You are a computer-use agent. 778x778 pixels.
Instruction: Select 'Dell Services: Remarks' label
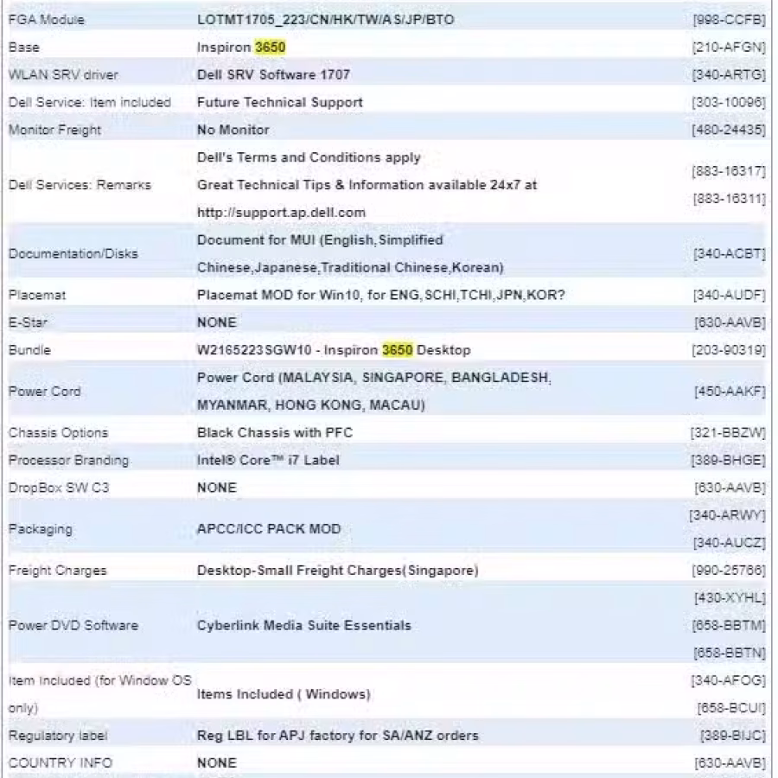coord(80,185)
